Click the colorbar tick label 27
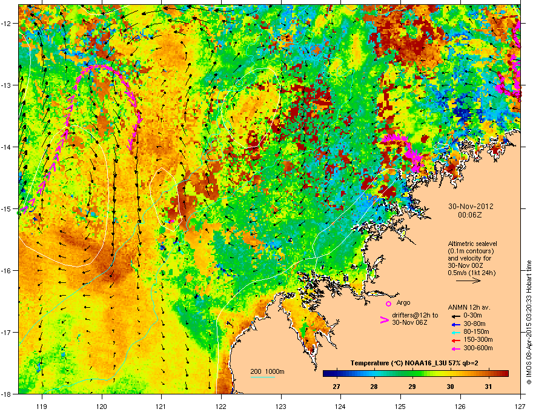Viewport: 533px width, 412px height. pyautogui.click(x=336, y=387)
